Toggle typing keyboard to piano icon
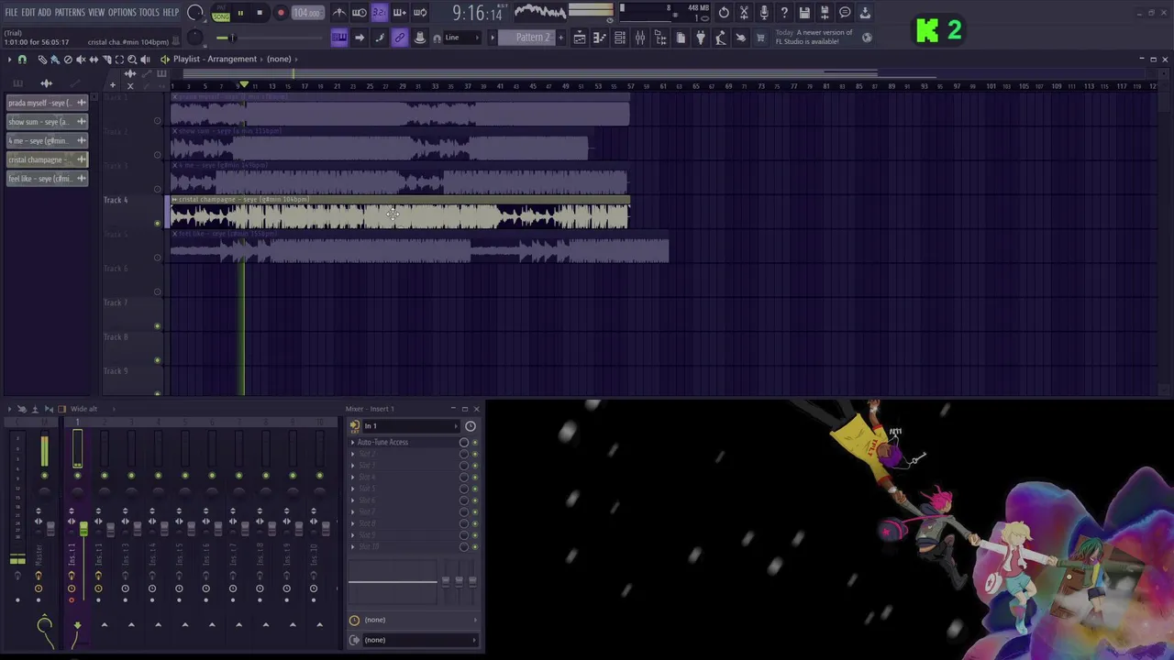The width and height of the screenshot is (1174, 660). click(x=338, y=38)
